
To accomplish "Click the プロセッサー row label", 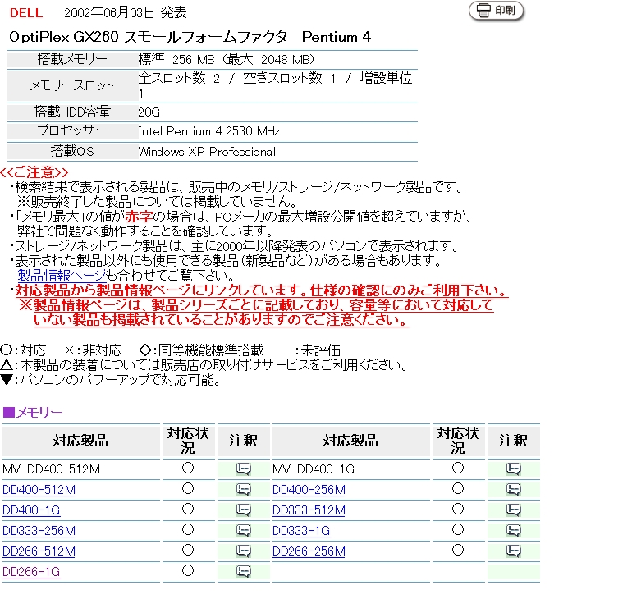I will click(x=72, y=130).
